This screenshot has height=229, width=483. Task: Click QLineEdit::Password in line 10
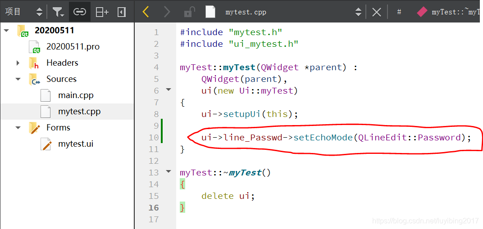[409, 138]
